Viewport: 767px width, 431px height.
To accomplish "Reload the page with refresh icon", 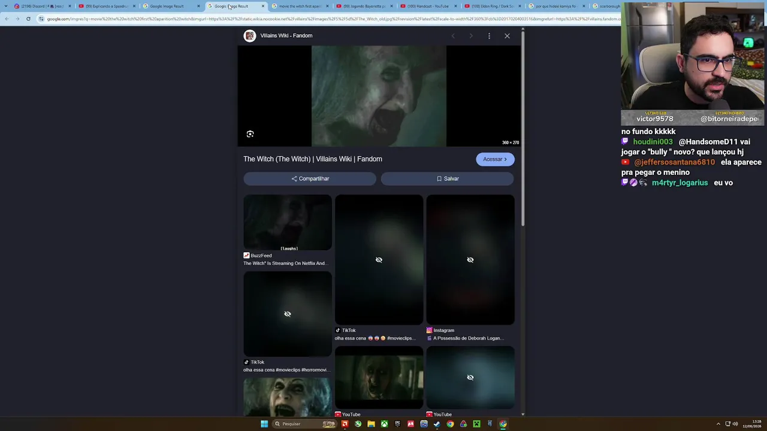I will coord(28,19).
